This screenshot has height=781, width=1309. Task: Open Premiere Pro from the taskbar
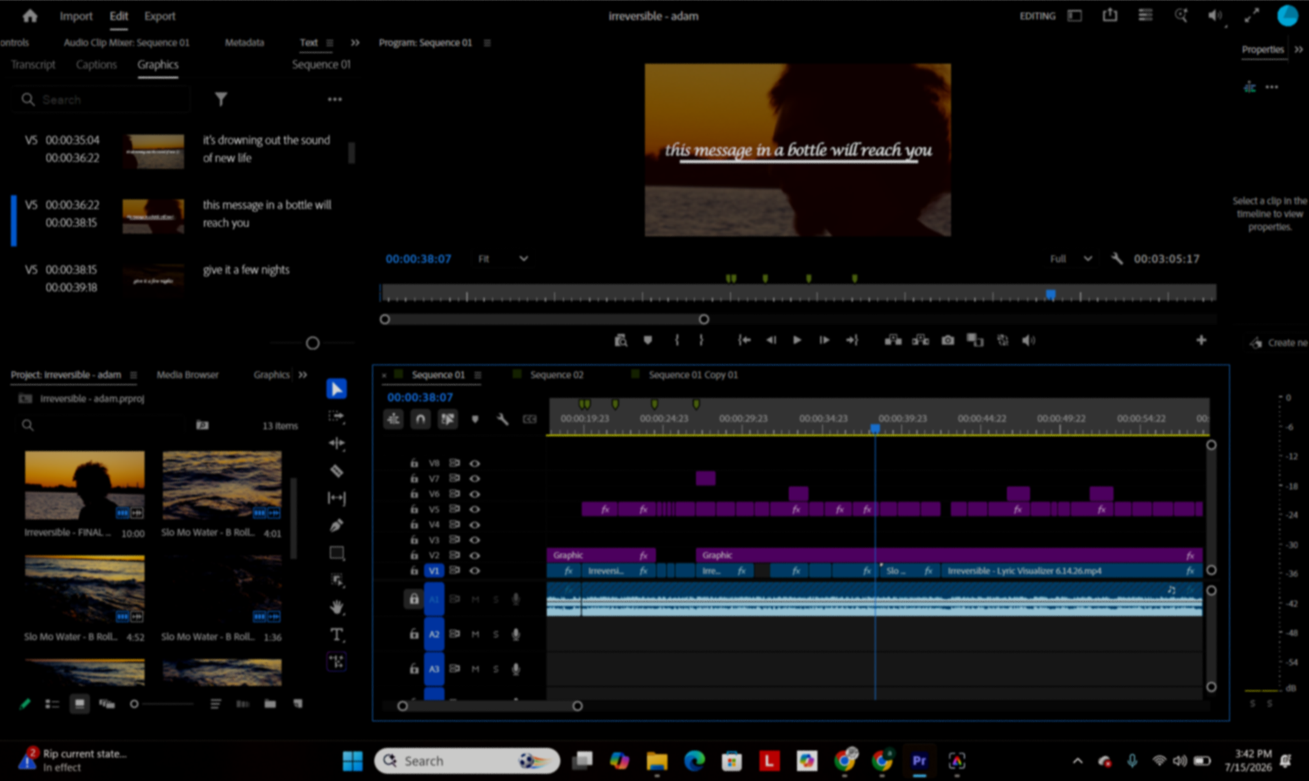pos(919,761)
